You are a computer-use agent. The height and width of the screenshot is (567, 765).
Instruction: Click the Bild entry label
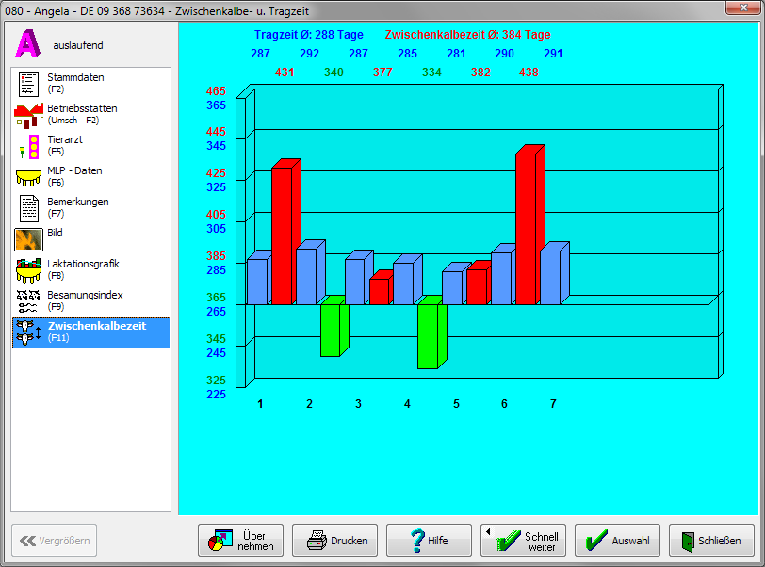click(55, 233)
